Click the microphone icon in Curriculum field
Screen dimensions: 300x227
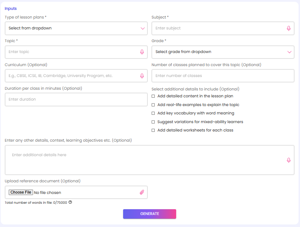142,76
